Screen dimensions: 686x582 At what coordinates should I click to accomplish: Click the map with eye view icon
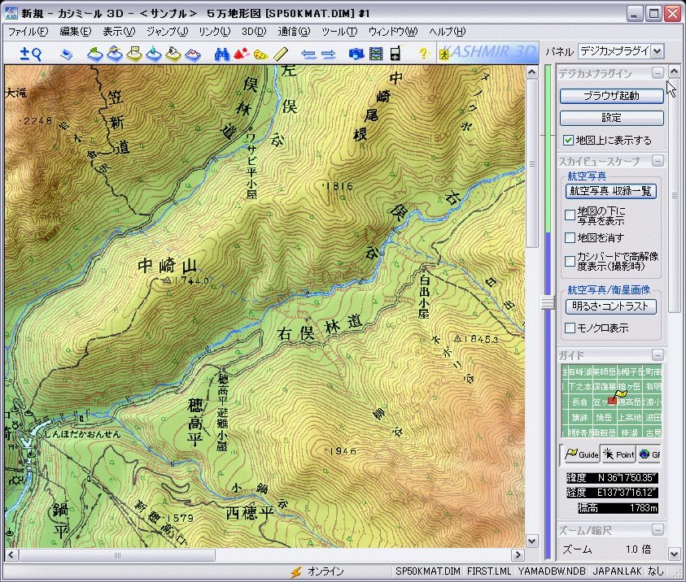tap(173, 54)
